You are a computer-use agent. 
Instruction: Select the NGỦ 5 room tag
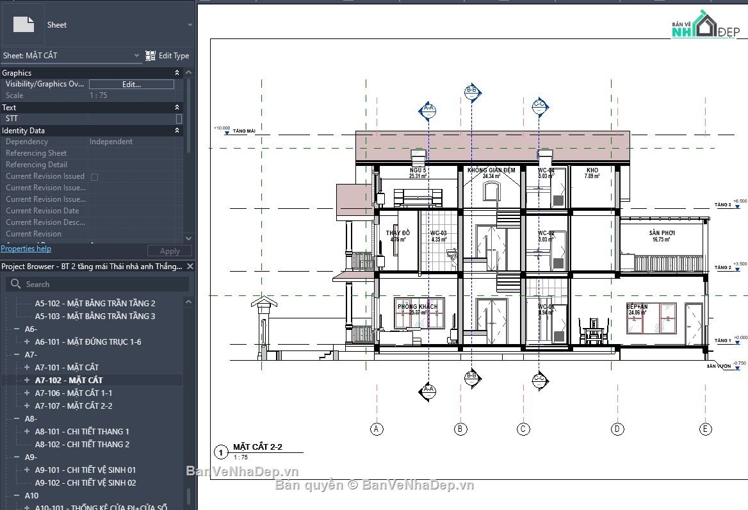418,173
